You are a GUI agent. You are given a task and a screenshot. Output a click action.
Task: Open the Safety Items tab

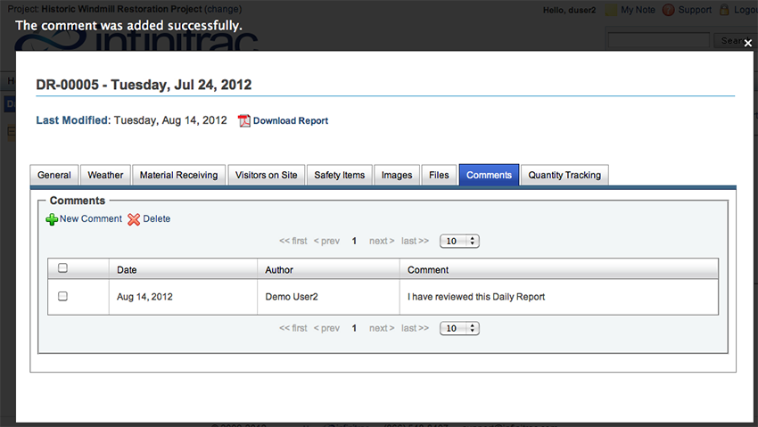pyautogui.click(x=340, y=175)
